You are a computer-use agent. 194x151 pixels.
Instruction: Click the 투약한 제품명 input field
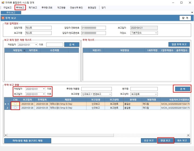click(x=96, y=89)
